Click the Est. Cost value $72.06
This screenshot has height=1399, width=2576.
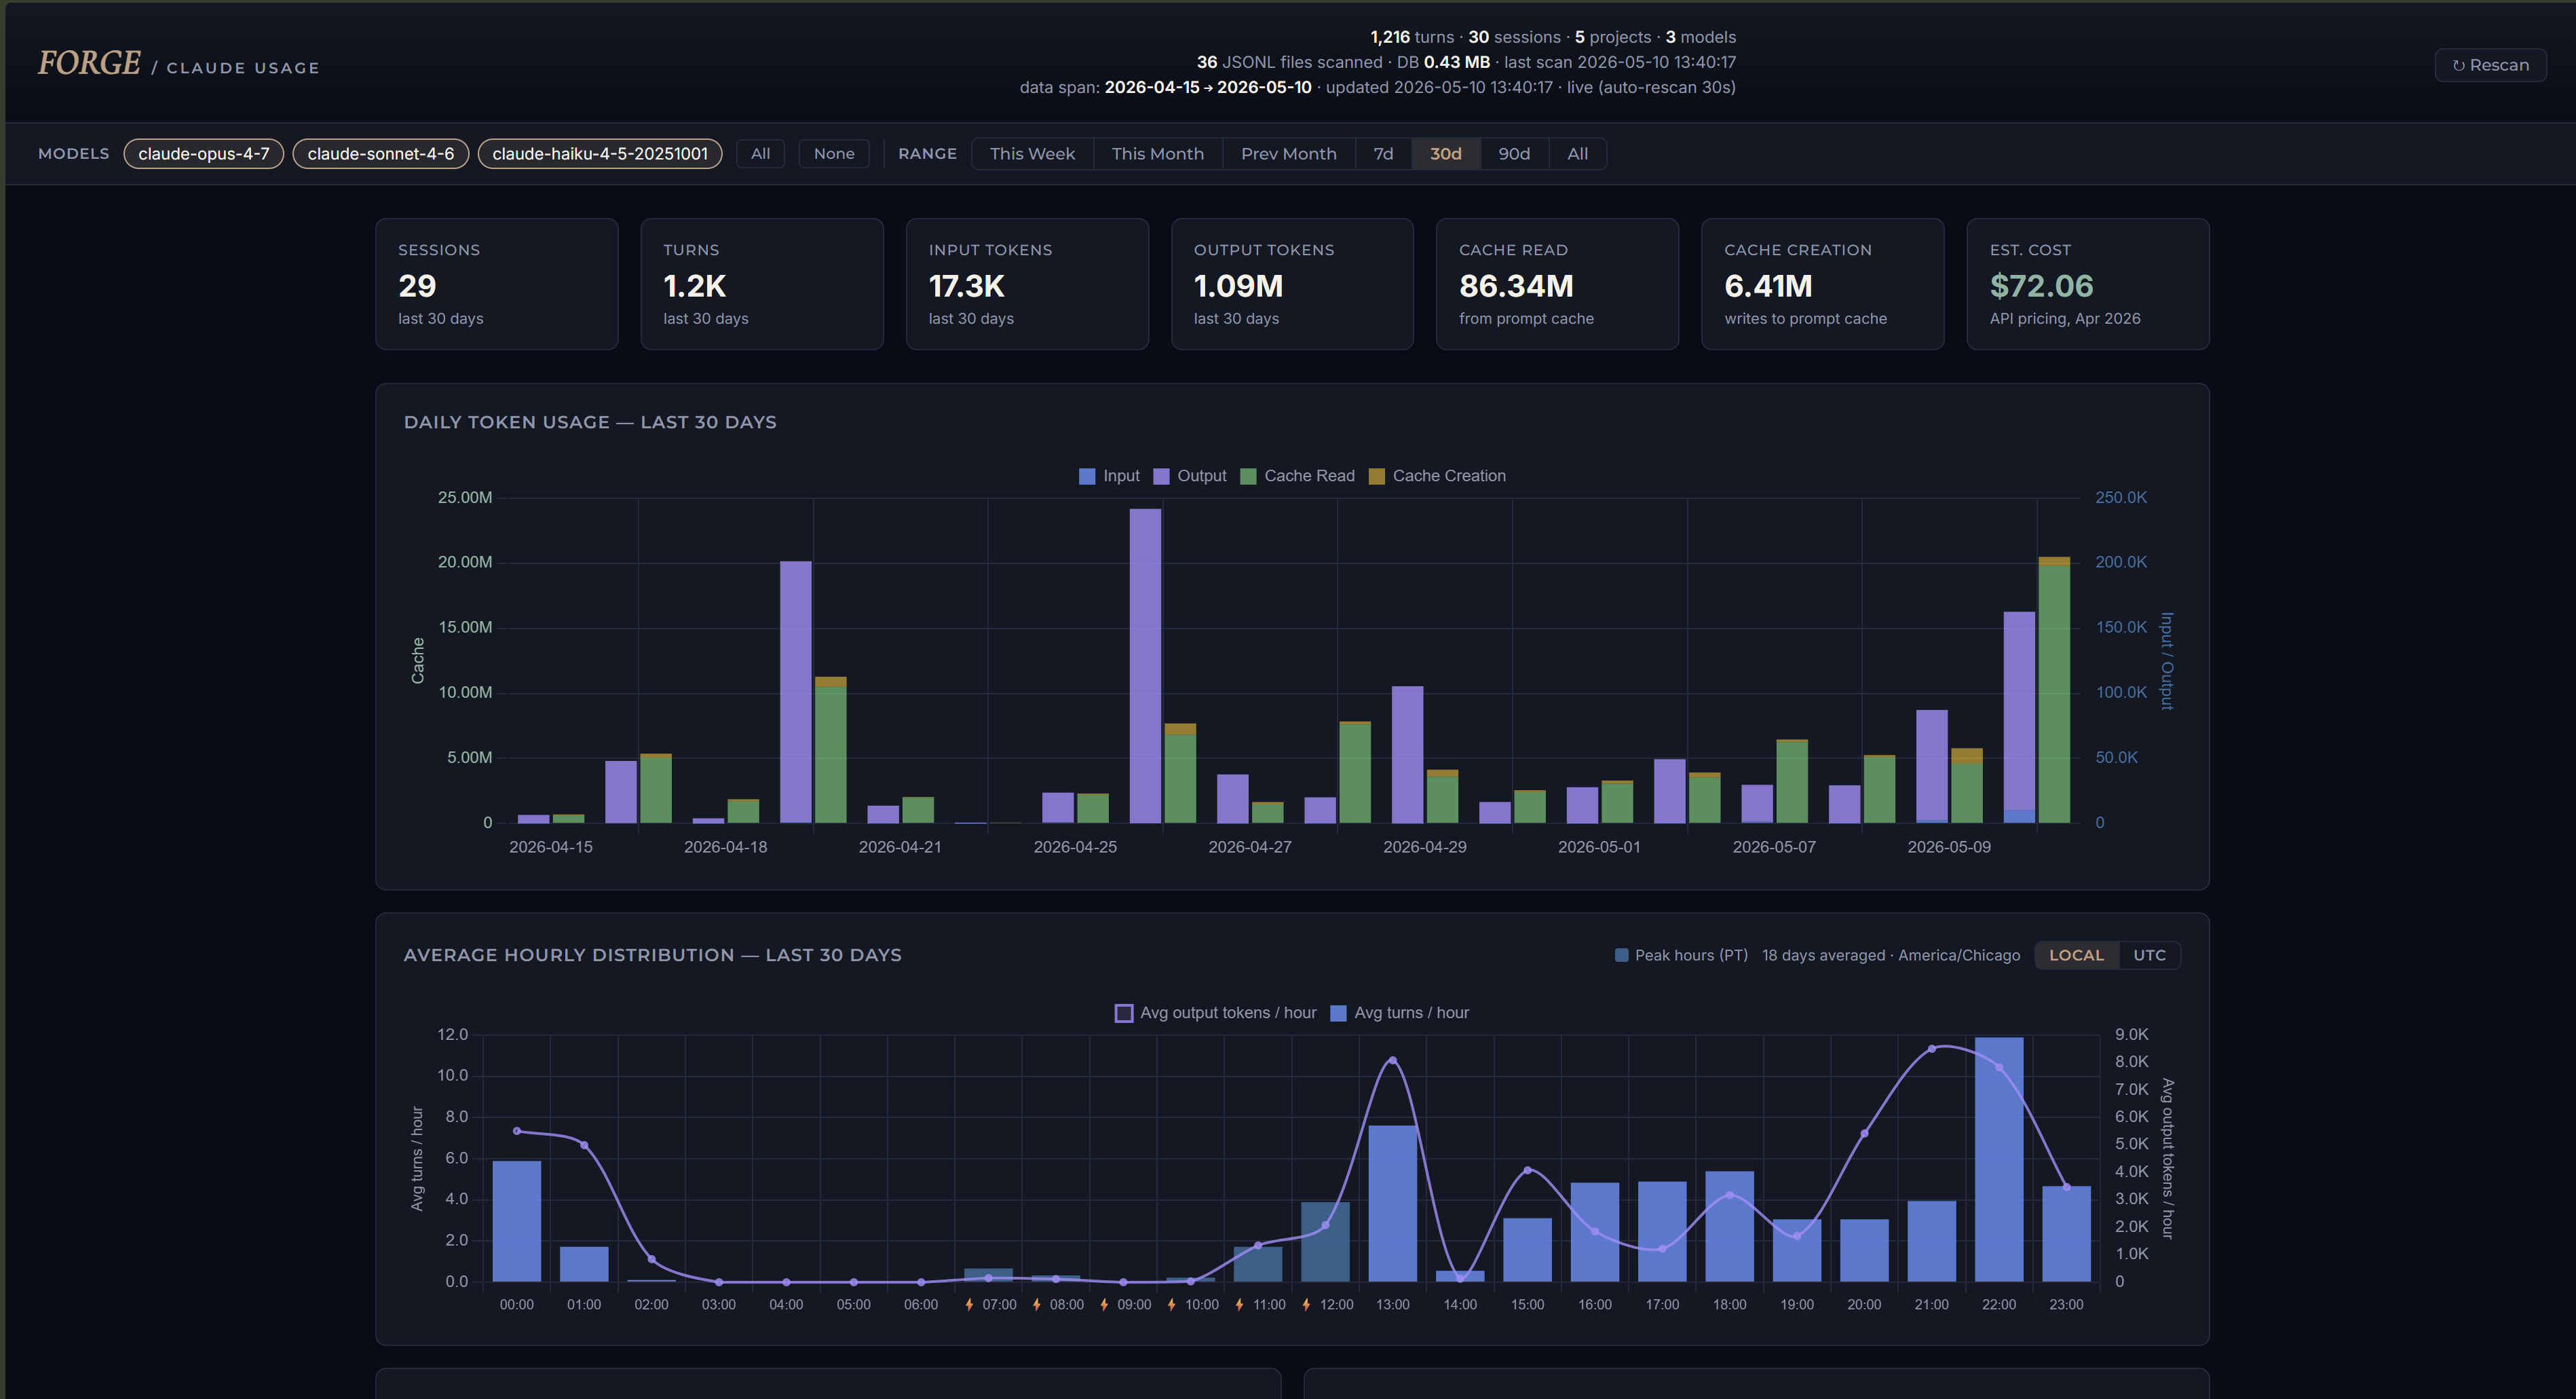tap(2041, 286)
